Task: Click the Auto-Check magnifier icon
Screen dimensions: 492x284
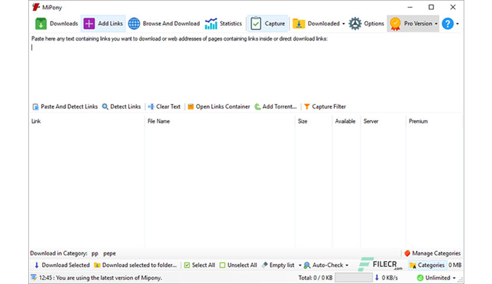Action: tap(307, 265)
